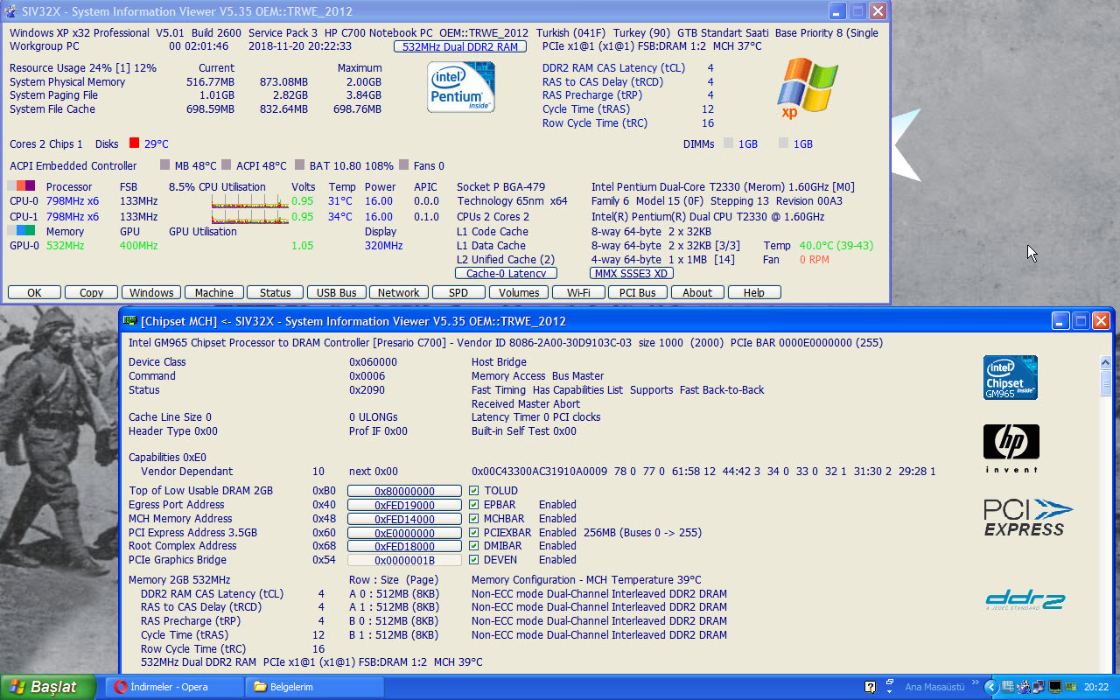Click the red disk temperature swatch
1120x700 pixels.
pos(134,143)
